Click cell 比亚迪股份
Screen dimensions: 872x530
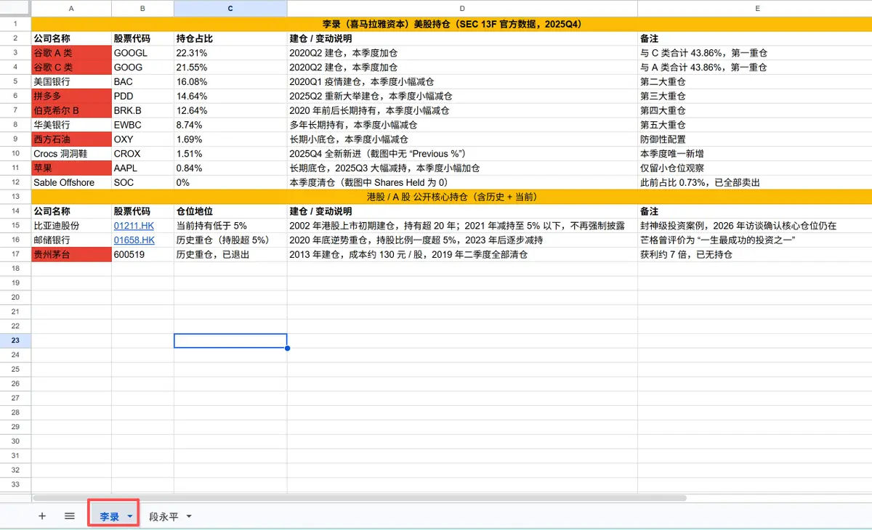[x=71, y=226]
